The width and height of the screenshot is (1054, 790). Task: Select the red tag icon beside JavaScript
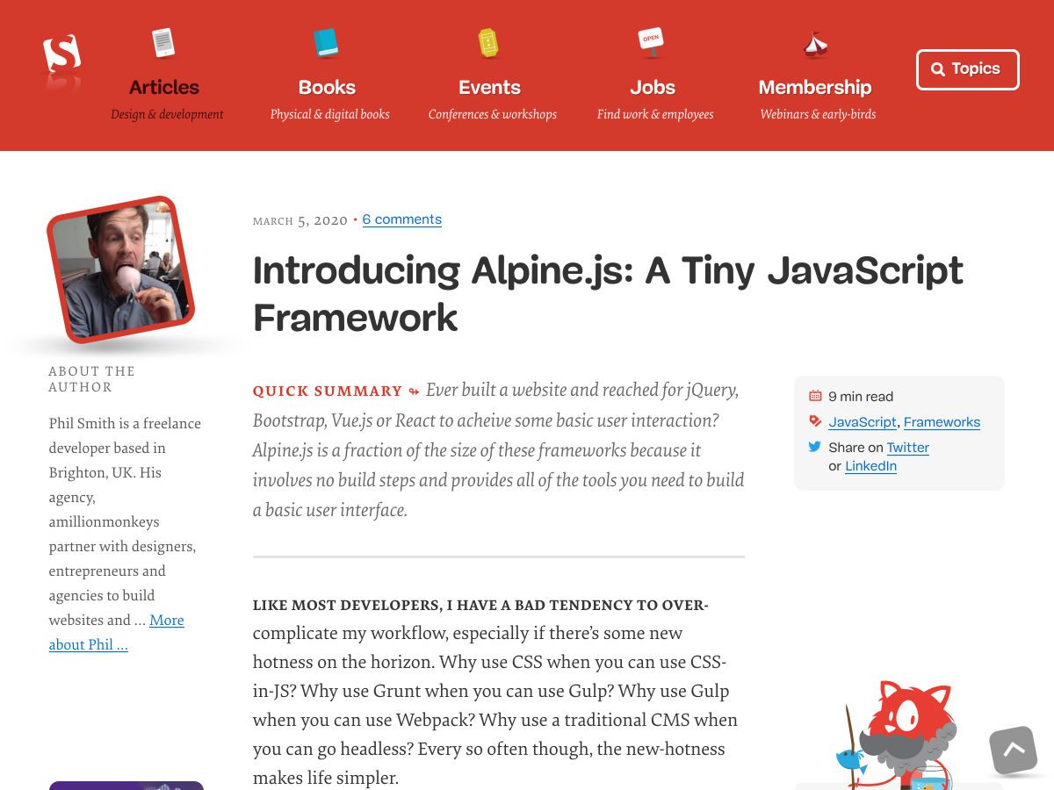tap(815, 421)
